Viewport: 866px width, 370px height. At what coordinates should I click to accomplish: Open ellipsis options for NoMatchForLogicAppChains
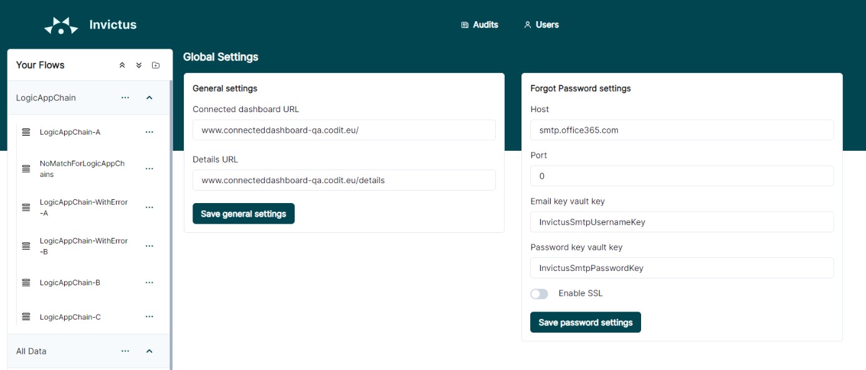149,168
